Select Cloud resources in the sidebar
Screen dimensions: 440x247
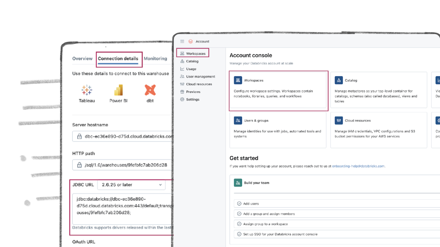[x=199, y=84]
